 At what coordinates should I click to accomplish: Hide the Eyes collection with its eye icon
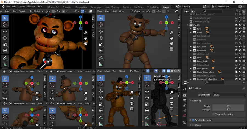tap(240, 29)
